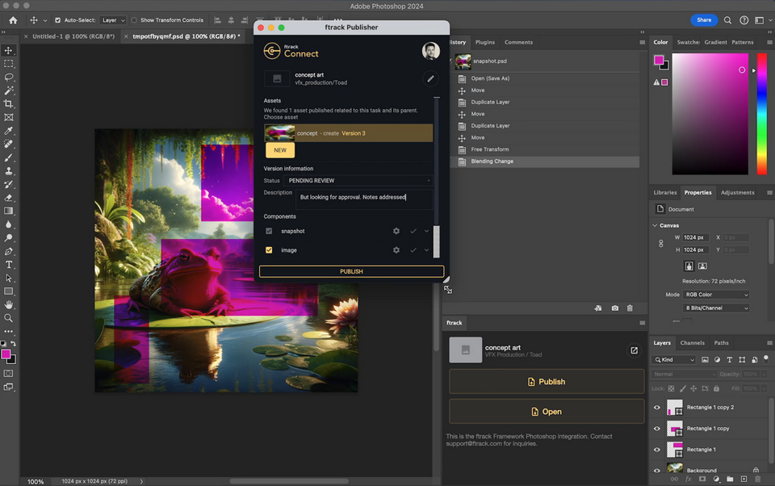Select the Crop tool

(x=9, y=103)
